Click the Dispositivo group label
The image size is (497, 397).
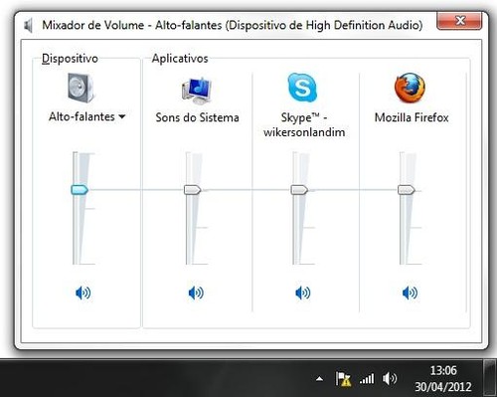[x=70, y=59]
